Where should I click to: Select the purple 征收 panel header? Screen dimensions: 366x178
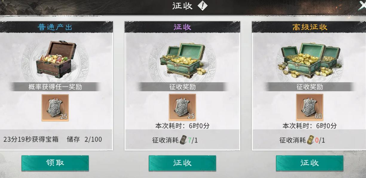(182, 27)
